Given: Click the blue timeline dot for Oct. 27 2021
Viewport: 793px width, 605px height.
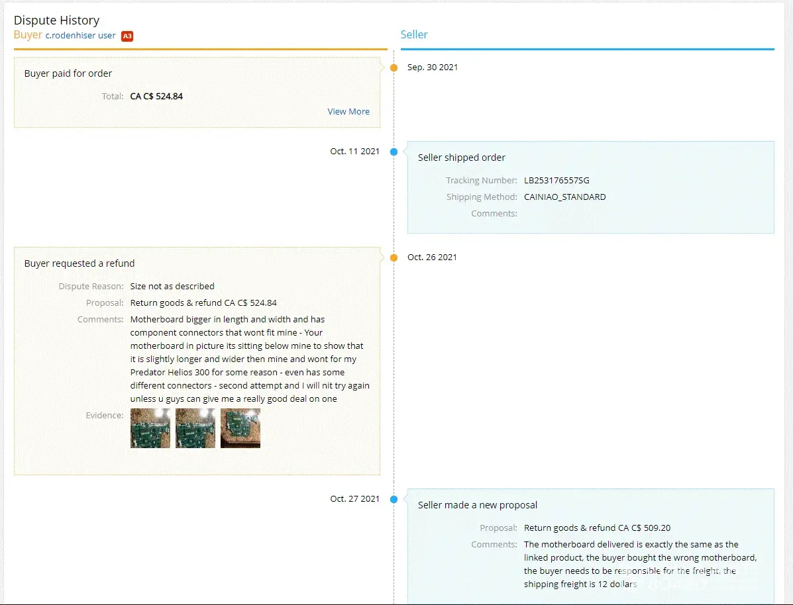Looking at the screenshot, I should [394, 499].
